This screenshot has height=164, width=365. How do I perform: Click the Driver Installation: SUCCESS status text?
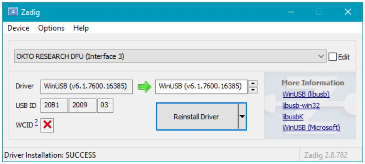[50, 155]
